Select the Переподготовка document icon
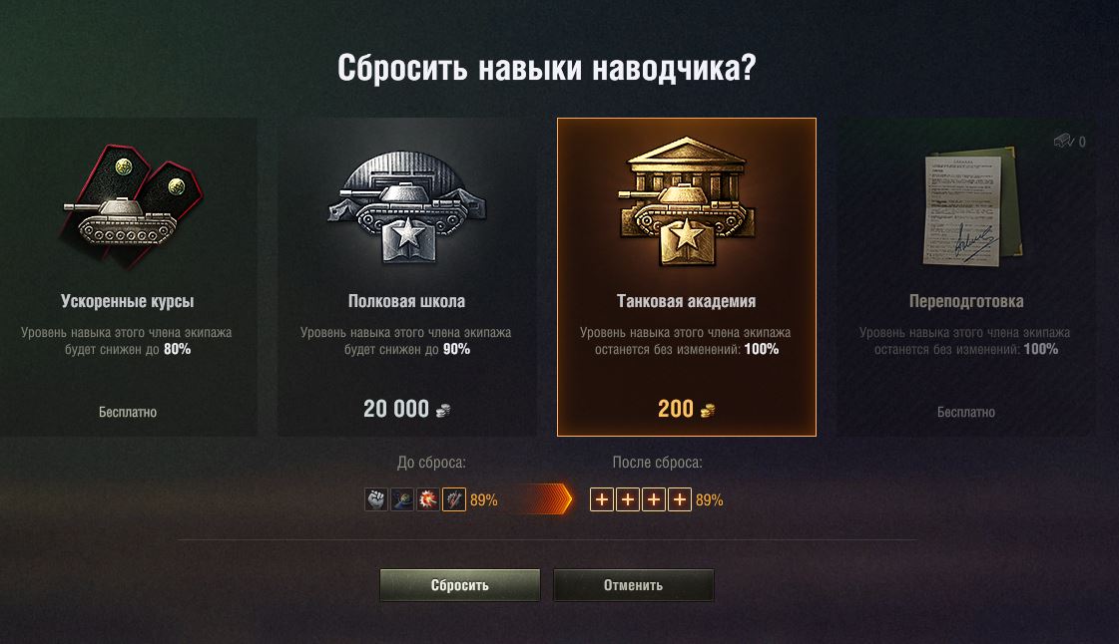Image resolution: width=1119 pixels, height=644 pixels. tap(970, 206)
